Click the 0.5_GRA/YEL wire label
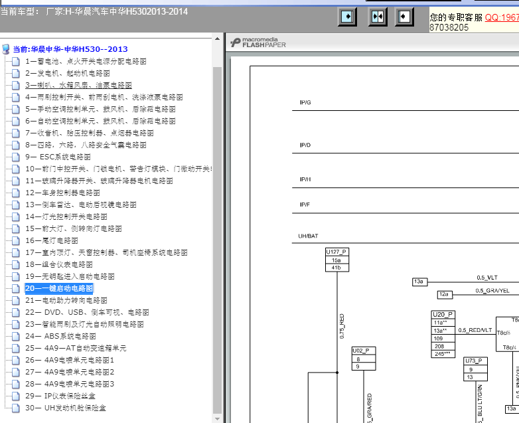The height and width of the screenshot is (423, 519). tap(492, 290)
